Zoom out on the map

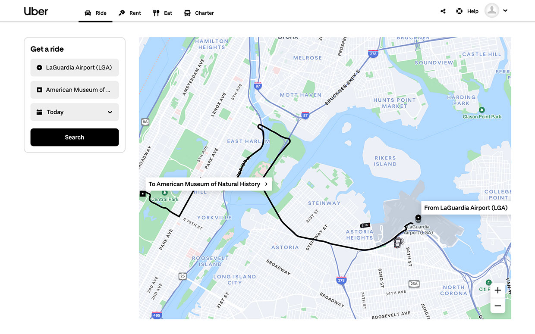[x=498, y=306]
